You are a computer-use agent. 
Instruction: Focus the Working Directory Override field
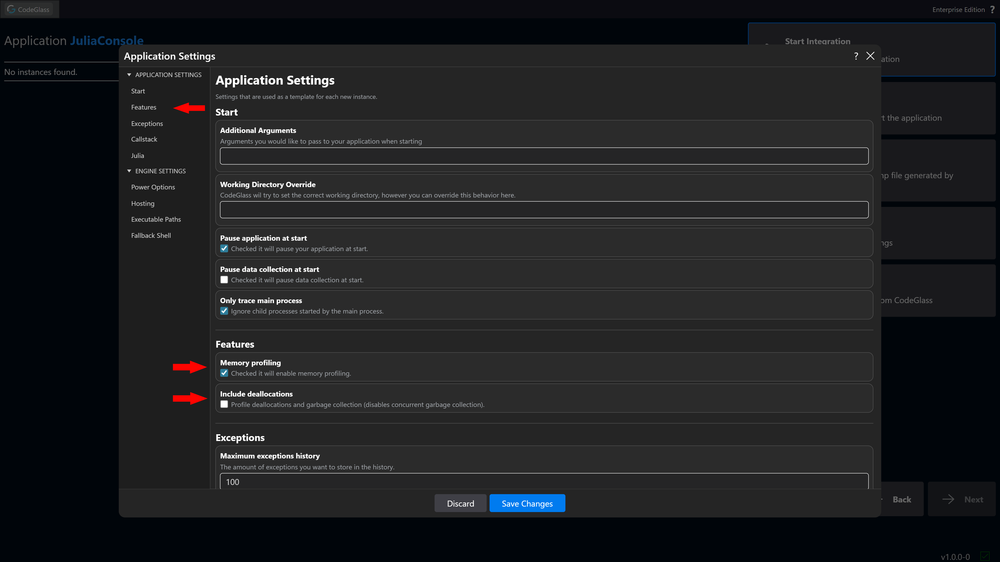(544, 210)
